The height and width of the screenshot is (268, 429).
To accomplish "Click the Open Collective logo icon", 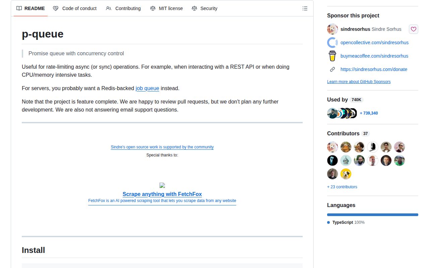I will pos(332,43).
